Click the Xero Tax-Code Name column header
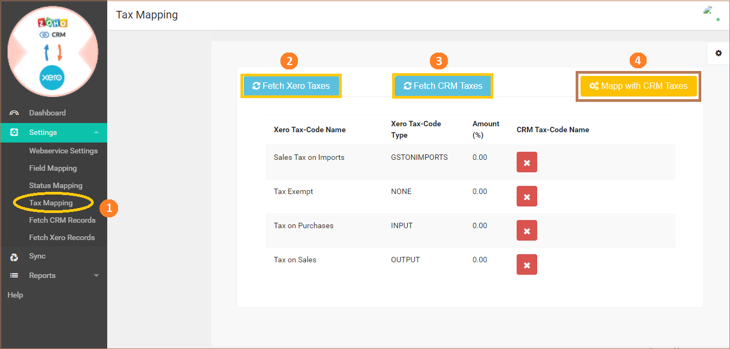 [x=310, y=130]
